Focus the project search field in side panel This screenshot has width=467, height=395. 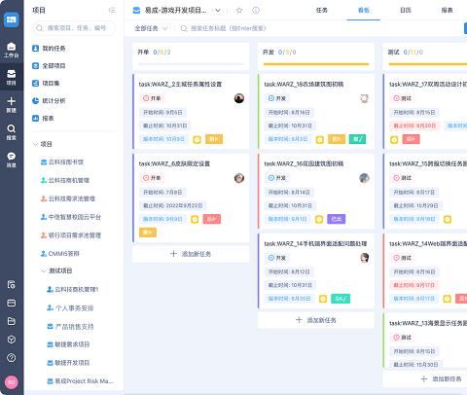click(x=74, y=28)
